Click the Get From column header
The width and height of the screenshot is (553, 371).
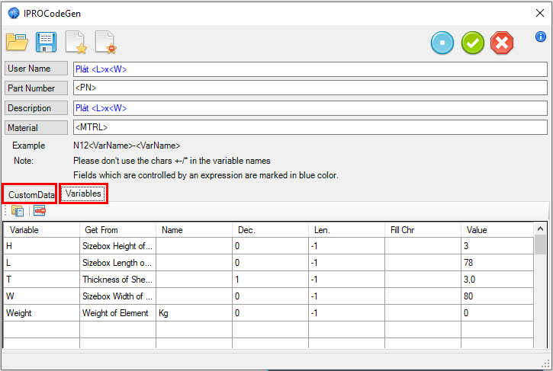[x=117, y=230]
